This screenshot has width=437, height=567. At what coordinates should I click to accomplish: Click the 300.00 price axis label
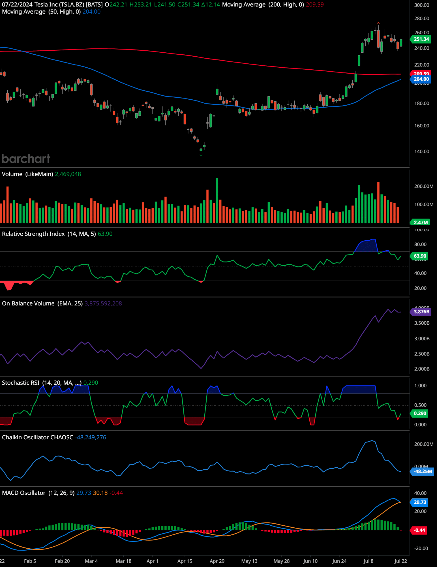[x=422, y=5]
